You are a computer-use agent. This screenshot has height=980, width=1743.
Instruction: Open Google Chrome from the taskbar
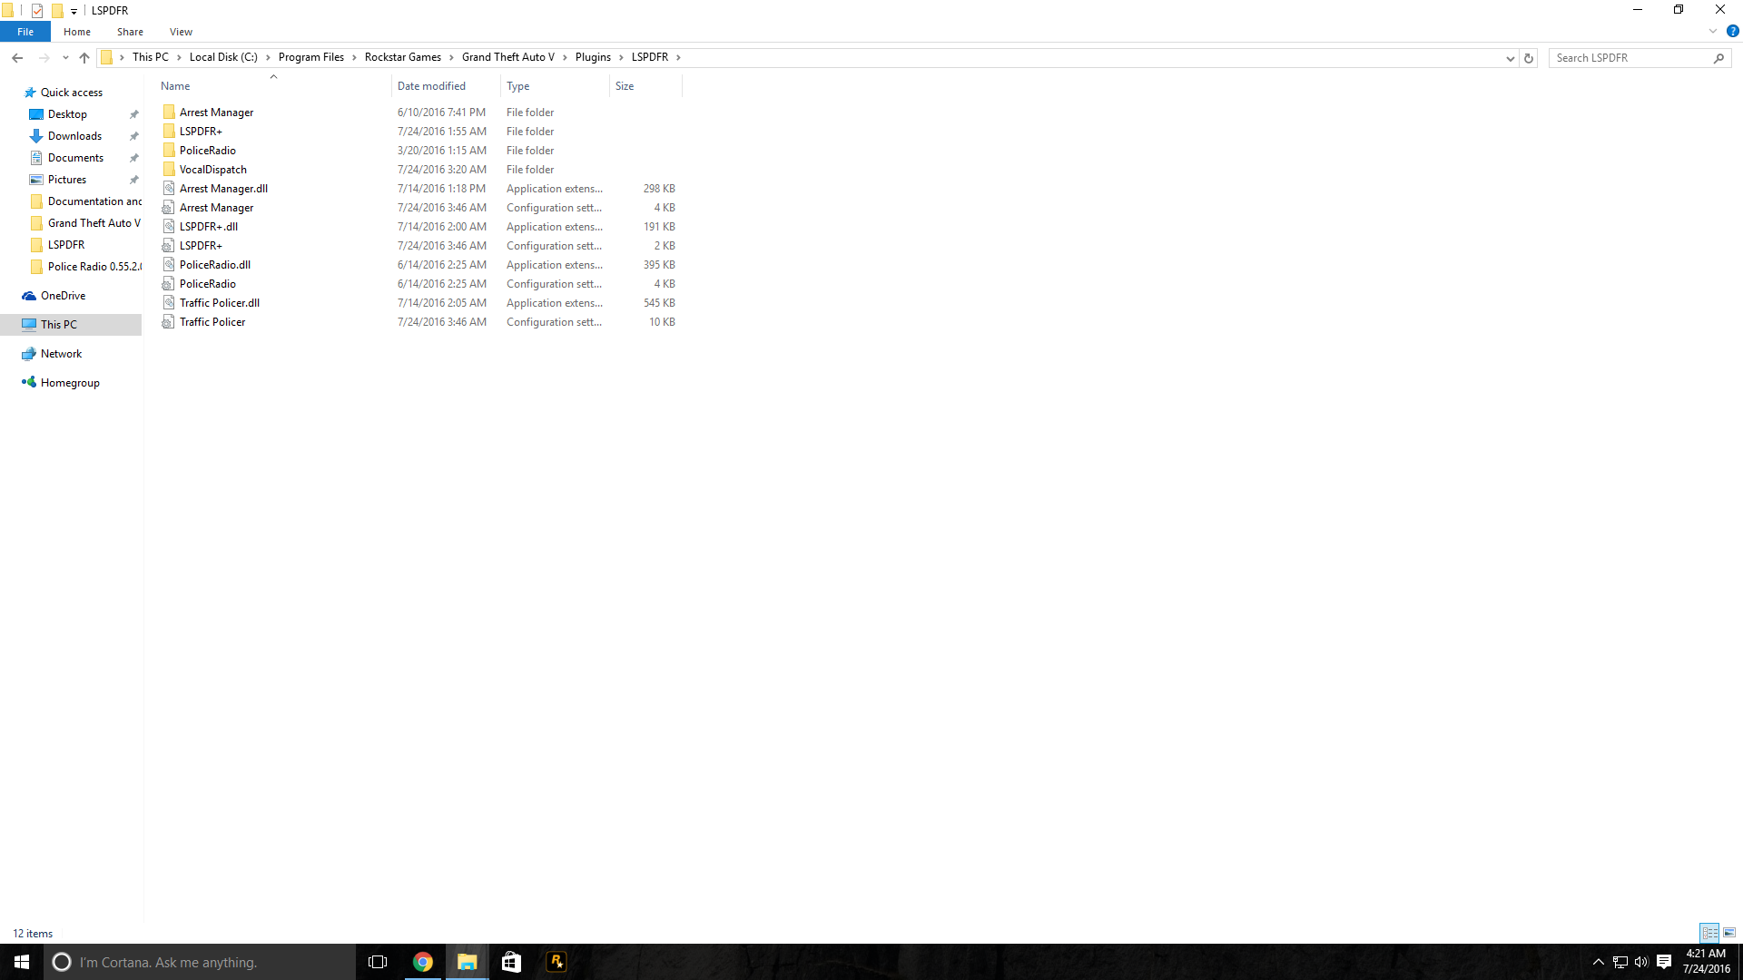[423, 962]
